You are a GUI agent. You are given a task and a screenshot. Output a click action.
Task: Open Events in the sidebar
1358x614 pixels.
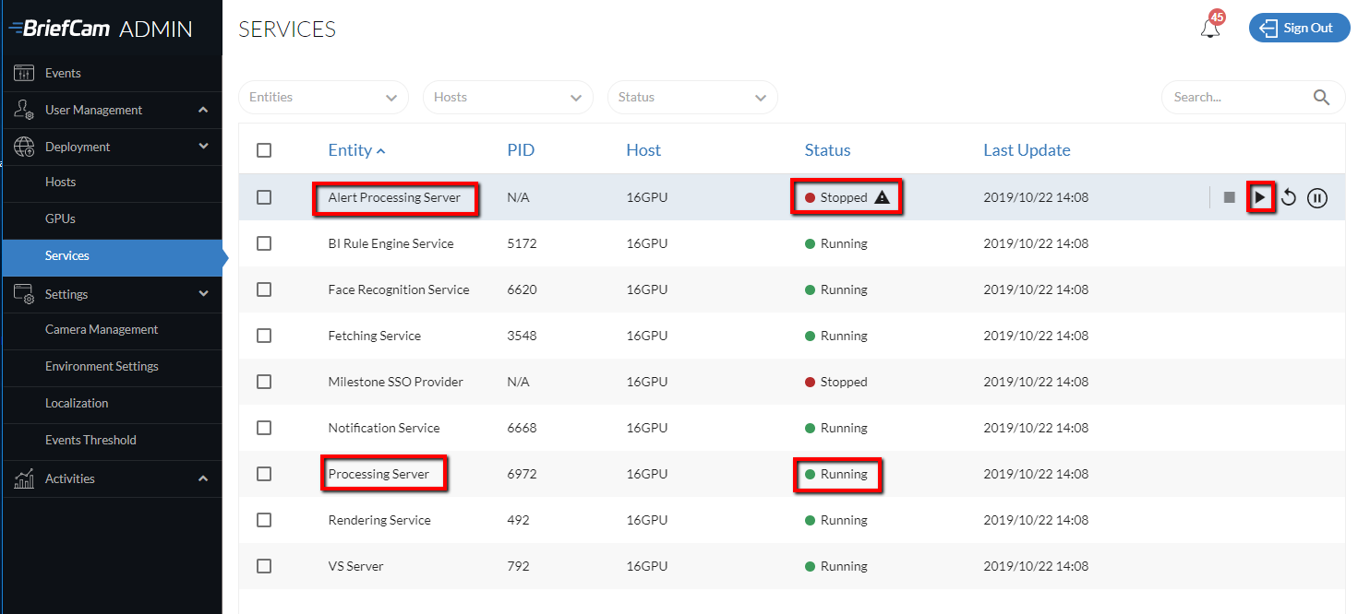point(111,73)
